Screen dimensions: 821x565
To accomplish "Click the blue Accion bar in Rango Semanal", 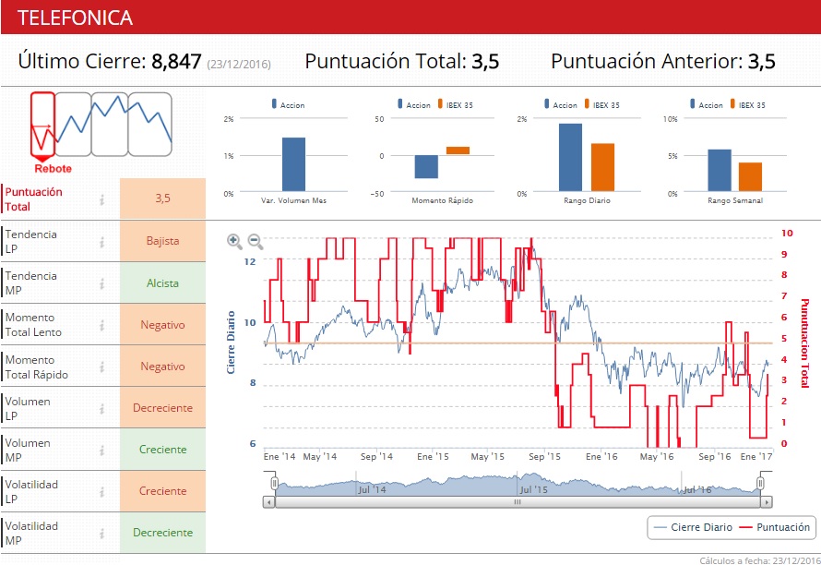I will [x=720, y=171].
